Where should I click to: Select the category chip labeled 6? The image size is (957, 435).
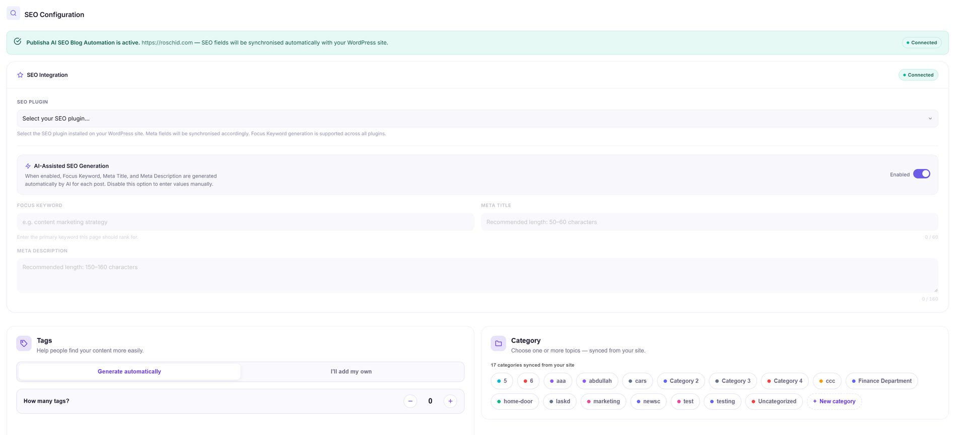[528, 381]
